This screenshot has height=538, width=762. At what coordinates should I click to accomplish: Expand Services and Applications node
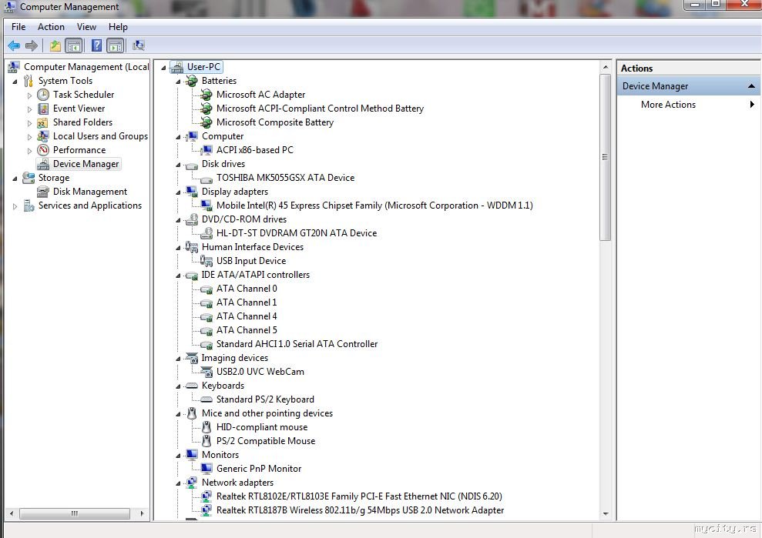coord(15,206)
